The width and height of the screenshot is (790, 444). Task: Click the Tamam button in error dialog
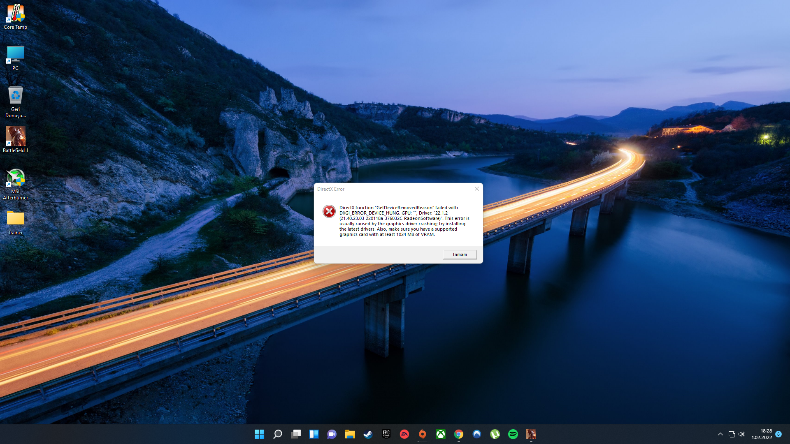[460, 254]
